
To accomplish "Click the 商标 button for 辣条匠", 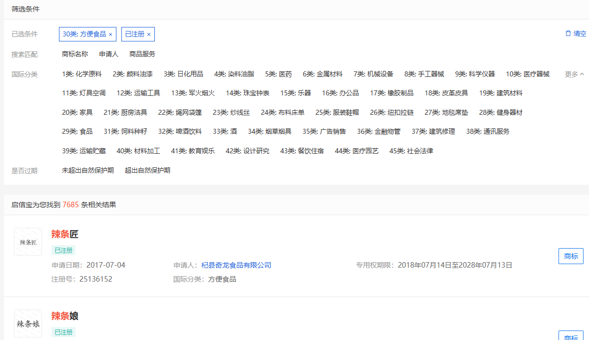I will tap(571, 256).
